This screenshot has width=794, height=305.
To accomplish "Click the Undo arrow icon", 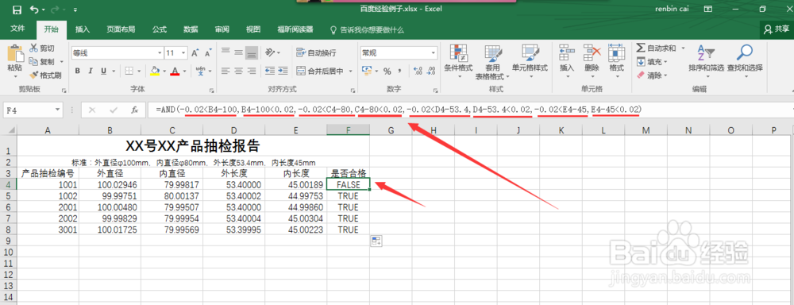I will pyautogui.click(x=35, y=9).
